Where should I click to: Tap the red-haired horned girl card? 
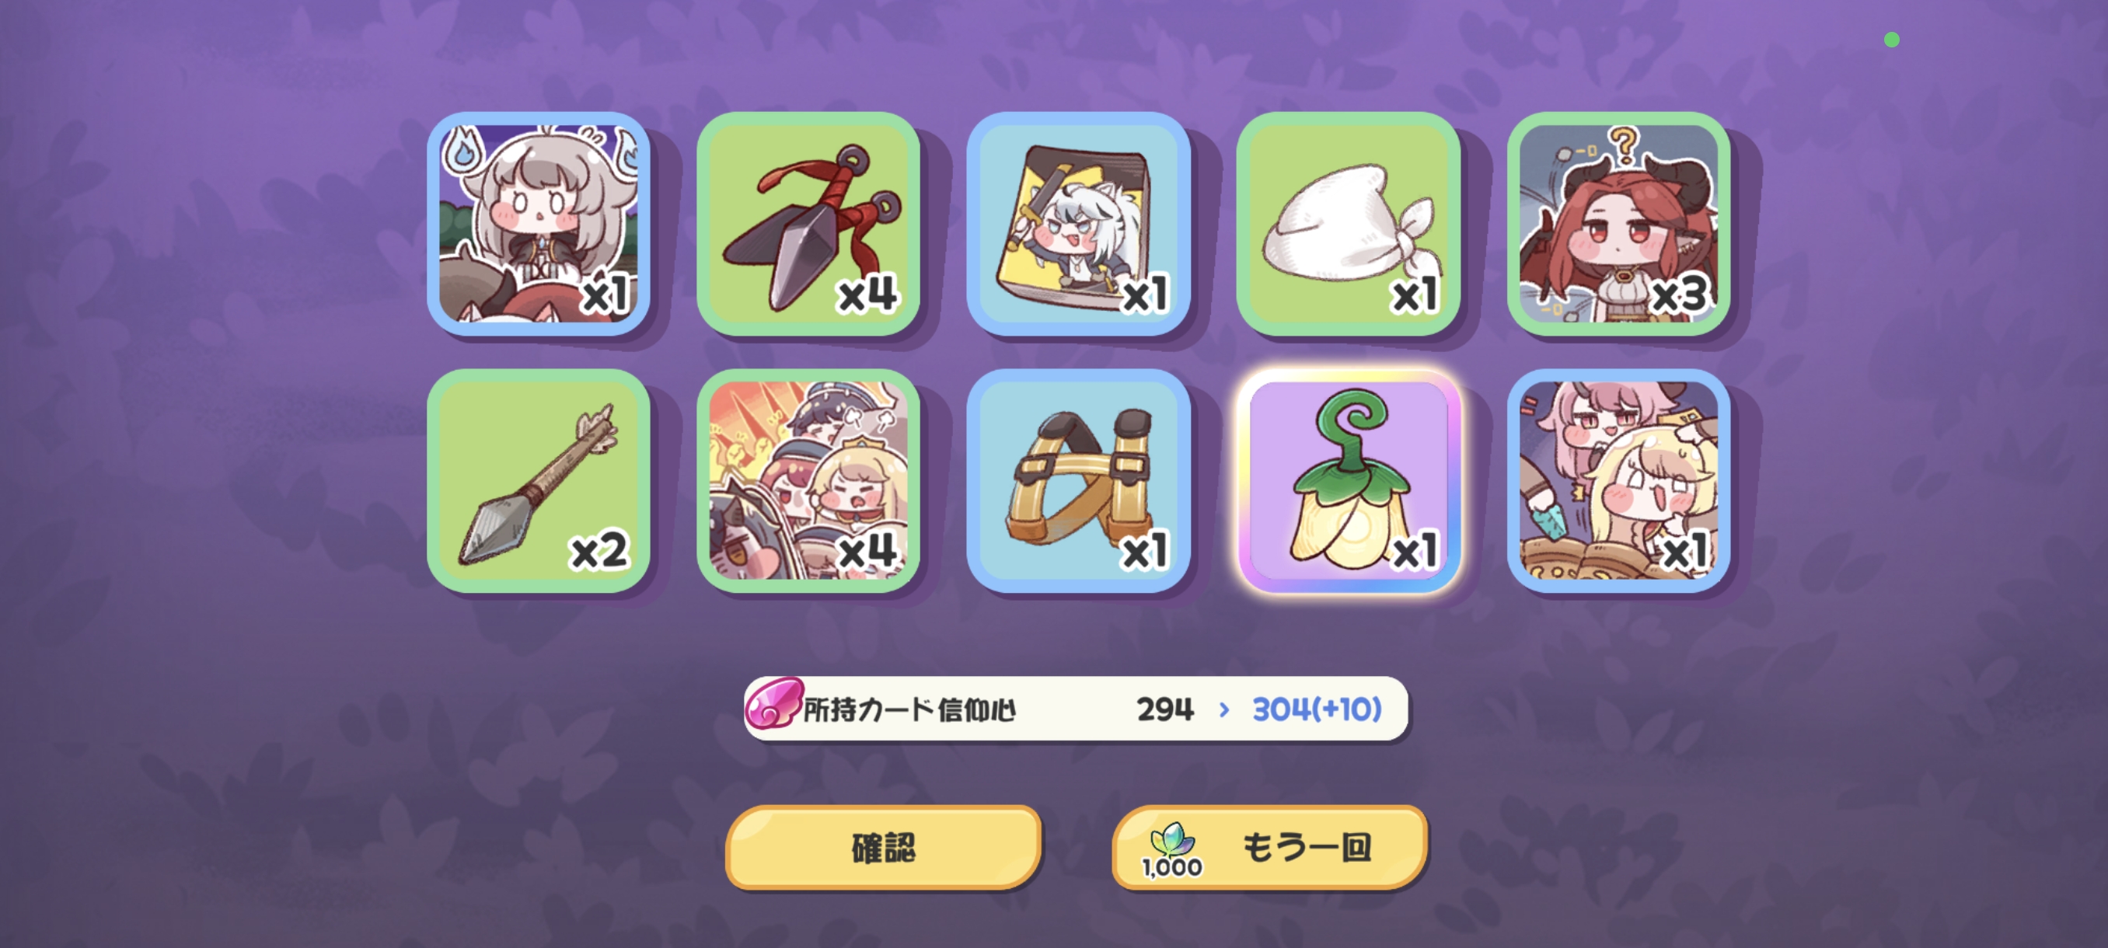pyautogui.click(x=1618, y=223)
